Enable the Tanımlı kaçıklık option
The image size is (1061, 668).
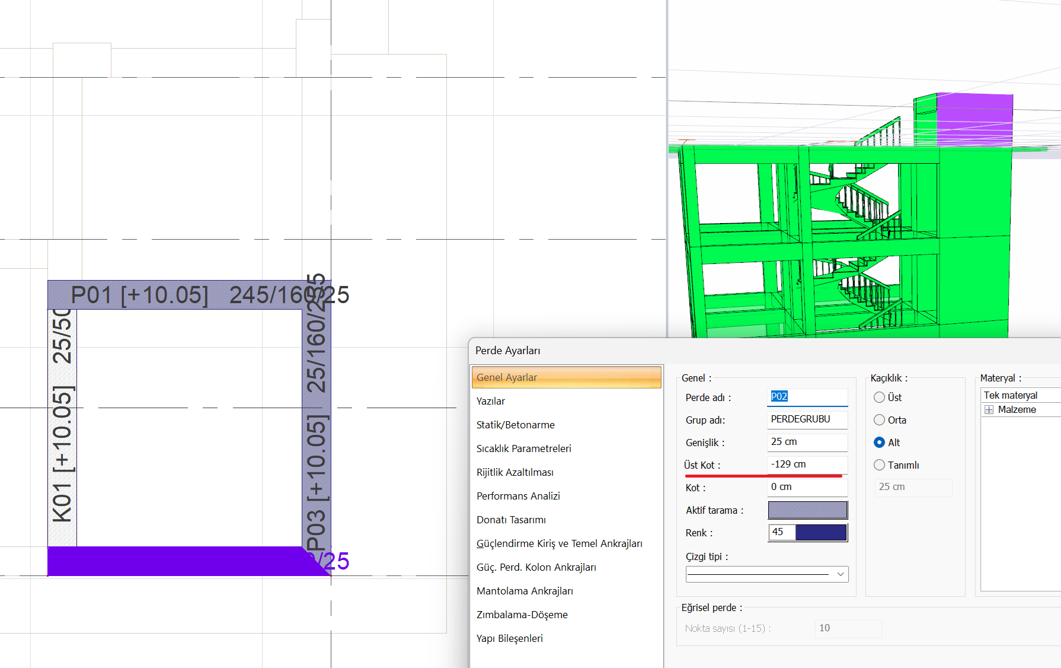click(x=880, y=465)
